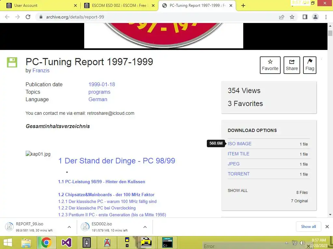
Task: Click the address bar URL field
Action: pyautogui.click(x=157, y=17)
